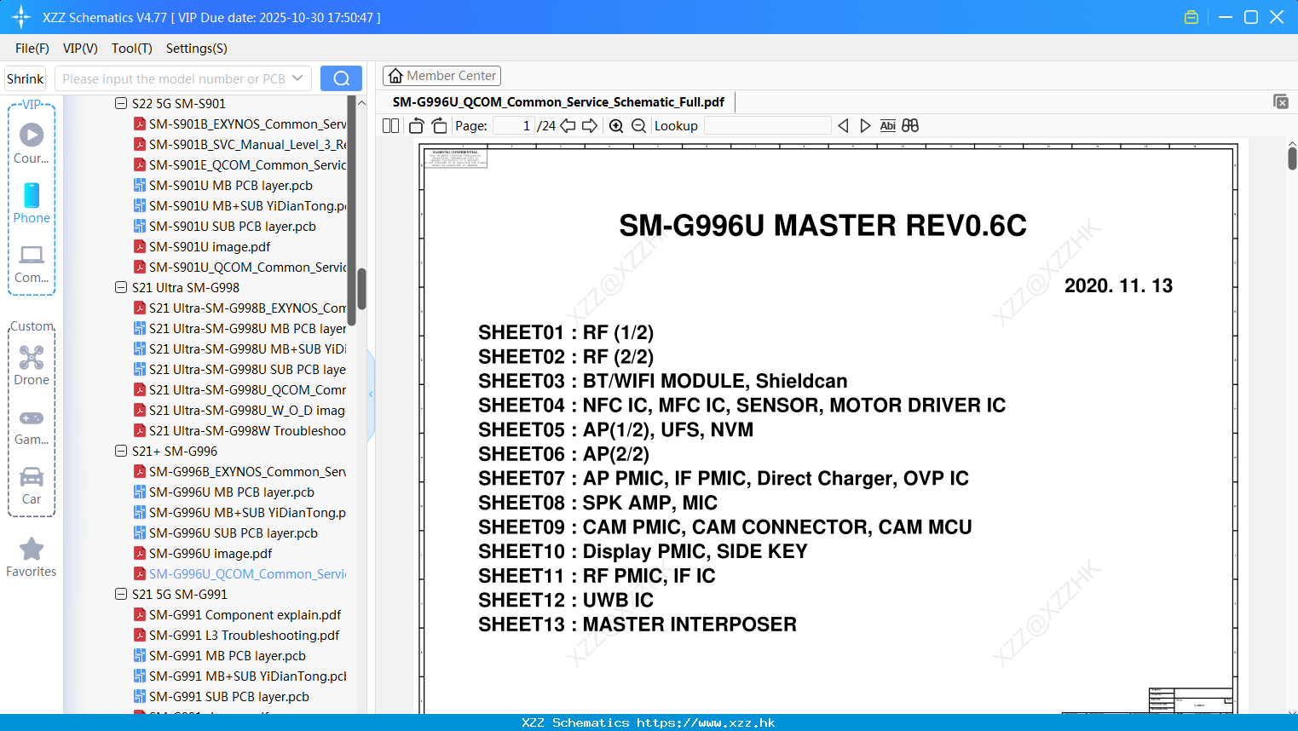Screen dimensions: 1298x731
Task: Open the Tool(T) menu
Action: pyautogui.click(x=132, y=49)
